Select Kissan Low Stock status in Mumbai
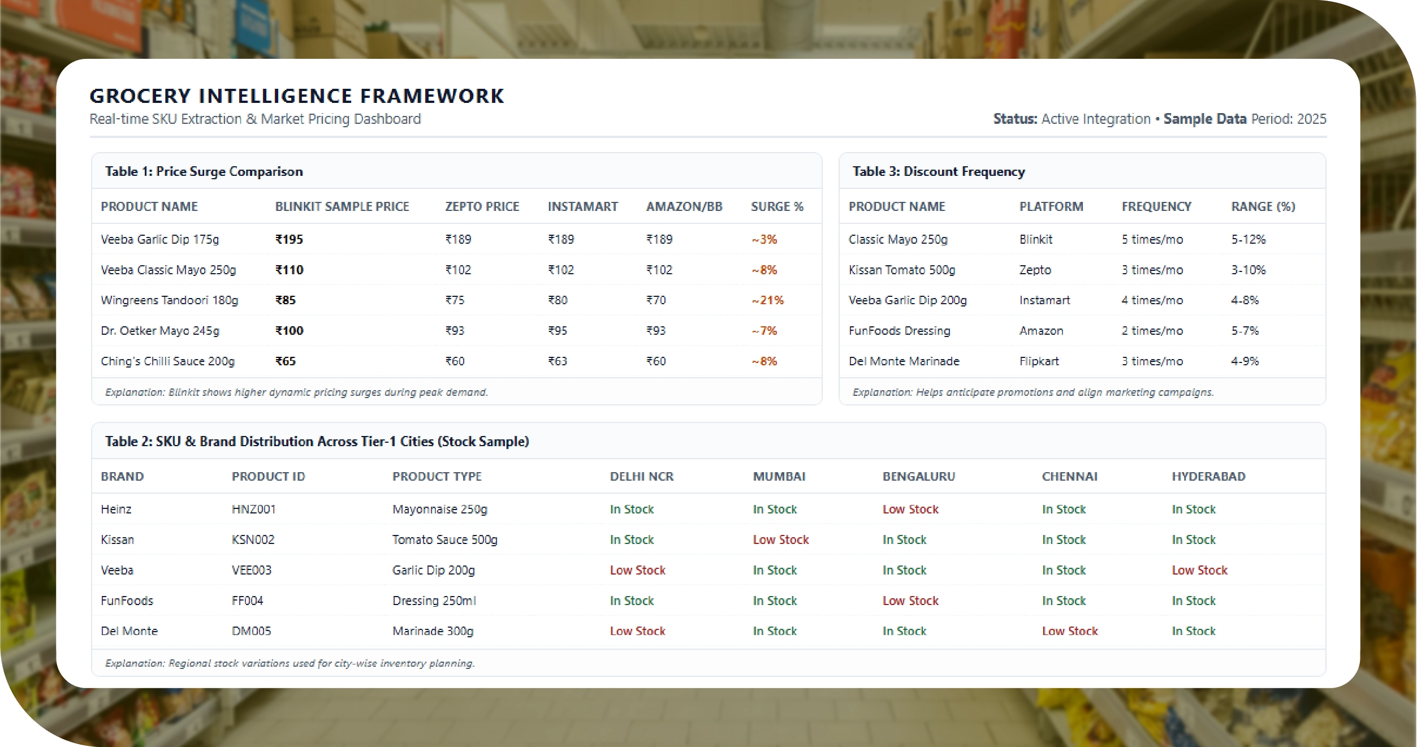 (780, 539)
